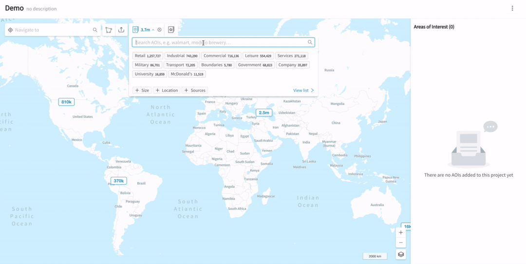Zoom out on the map
The width and height of the screenshot is (526, 264).
click(x=401, y=243)
